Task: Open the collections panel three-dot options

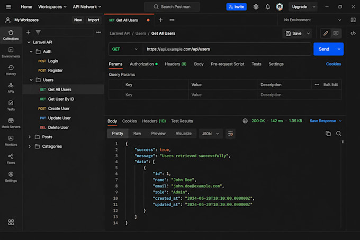Action: pyautogui.click(x=98, y=32)
